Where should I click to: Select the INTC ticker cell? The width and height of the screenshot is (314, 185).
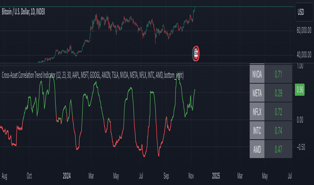click(257, 130)
